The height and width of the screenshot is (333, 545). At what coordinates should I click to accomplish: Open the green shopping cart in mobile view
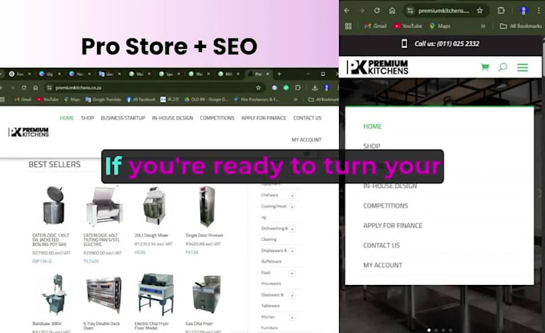click(x=485, y=67)
